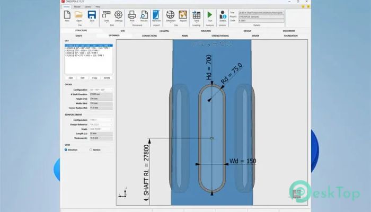Expand the arrow below the Print button
Screen dimensions: 371x212
coord(132,23)
